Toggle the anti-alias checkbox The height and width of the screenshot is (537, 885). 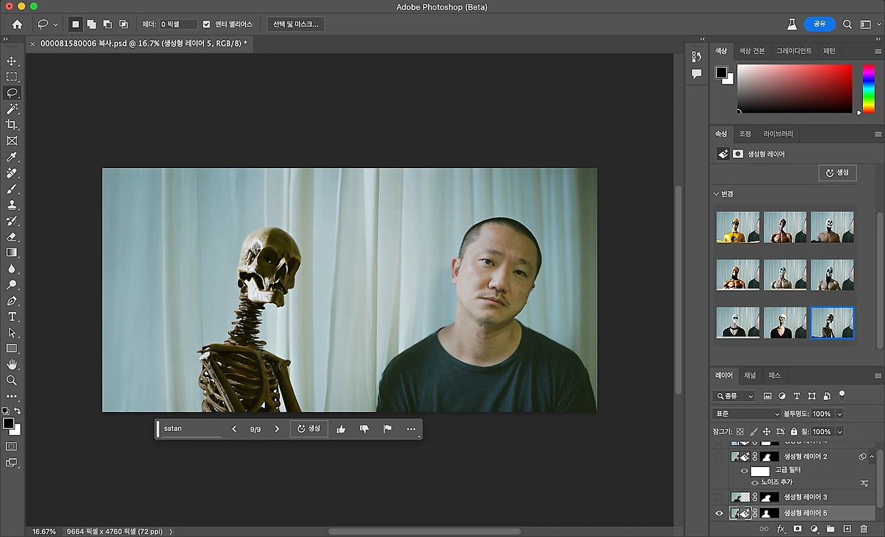(206, 24)
